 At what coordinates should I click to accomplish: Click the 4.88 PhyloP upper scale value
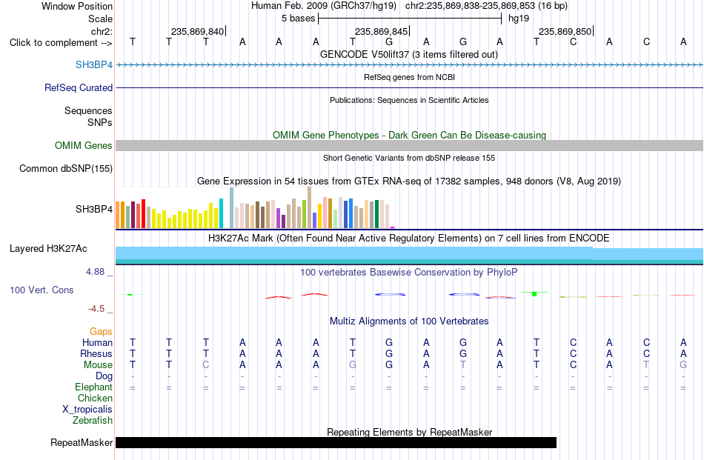click(95, 272)
